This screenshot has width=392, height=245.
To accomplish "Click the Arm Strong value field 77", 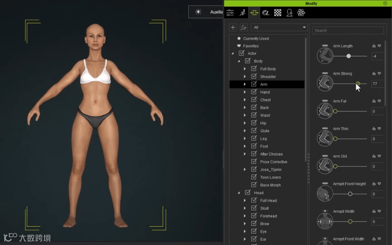I will coord(377,84).
